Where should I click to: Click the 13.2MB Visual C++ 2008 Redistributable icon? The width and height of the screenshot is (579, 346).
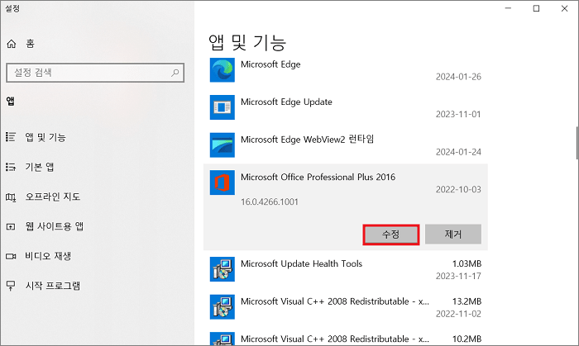[223, 306]
